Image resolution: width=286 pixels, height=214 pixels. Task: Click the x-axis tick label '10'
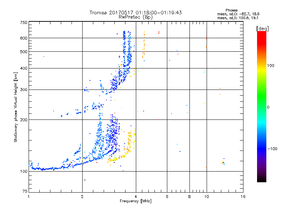[x=207, y=197]
